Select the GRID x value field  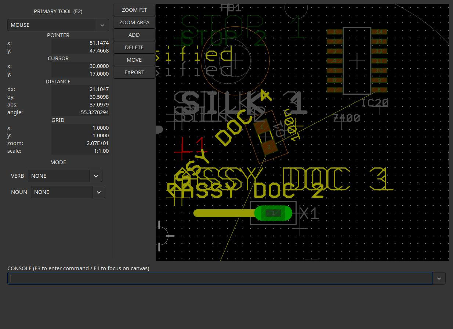click(x=80, y=128)
